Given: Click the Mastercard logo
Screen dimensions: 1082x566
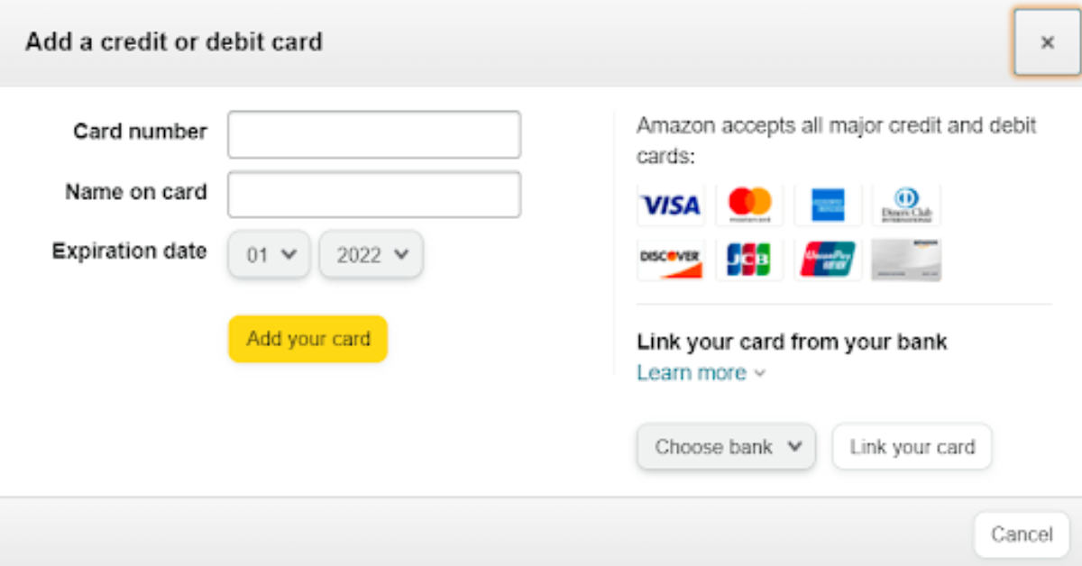Looking at the screenshot, I should 749,205.
